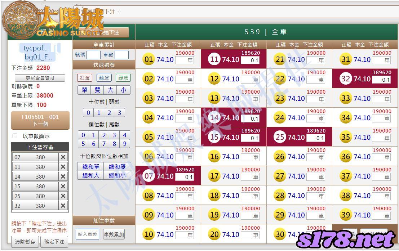Click bet amount field for number 16
The width and height of the screenshot is (399, 251).
point(250,158)
